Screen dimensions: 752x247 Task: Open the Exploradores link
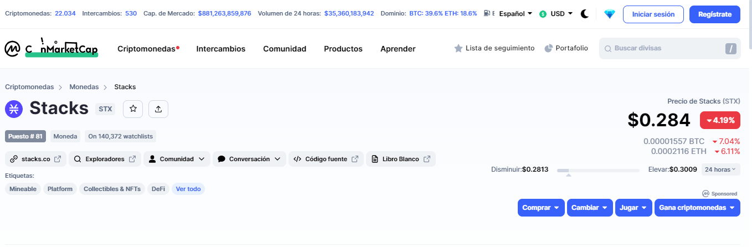pos(105,159)
